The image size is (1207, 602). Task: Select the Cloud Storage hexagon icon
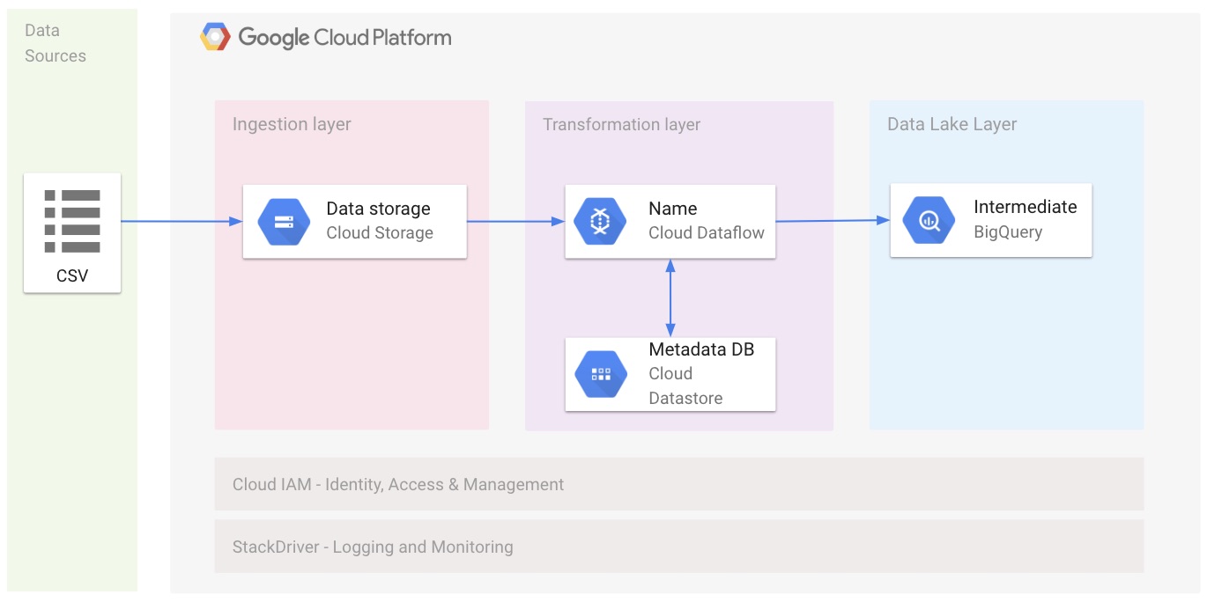coord(284,221)
